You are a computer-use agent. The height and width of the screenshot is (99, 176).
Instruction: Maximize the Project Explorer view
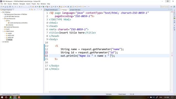coord(41,10)
